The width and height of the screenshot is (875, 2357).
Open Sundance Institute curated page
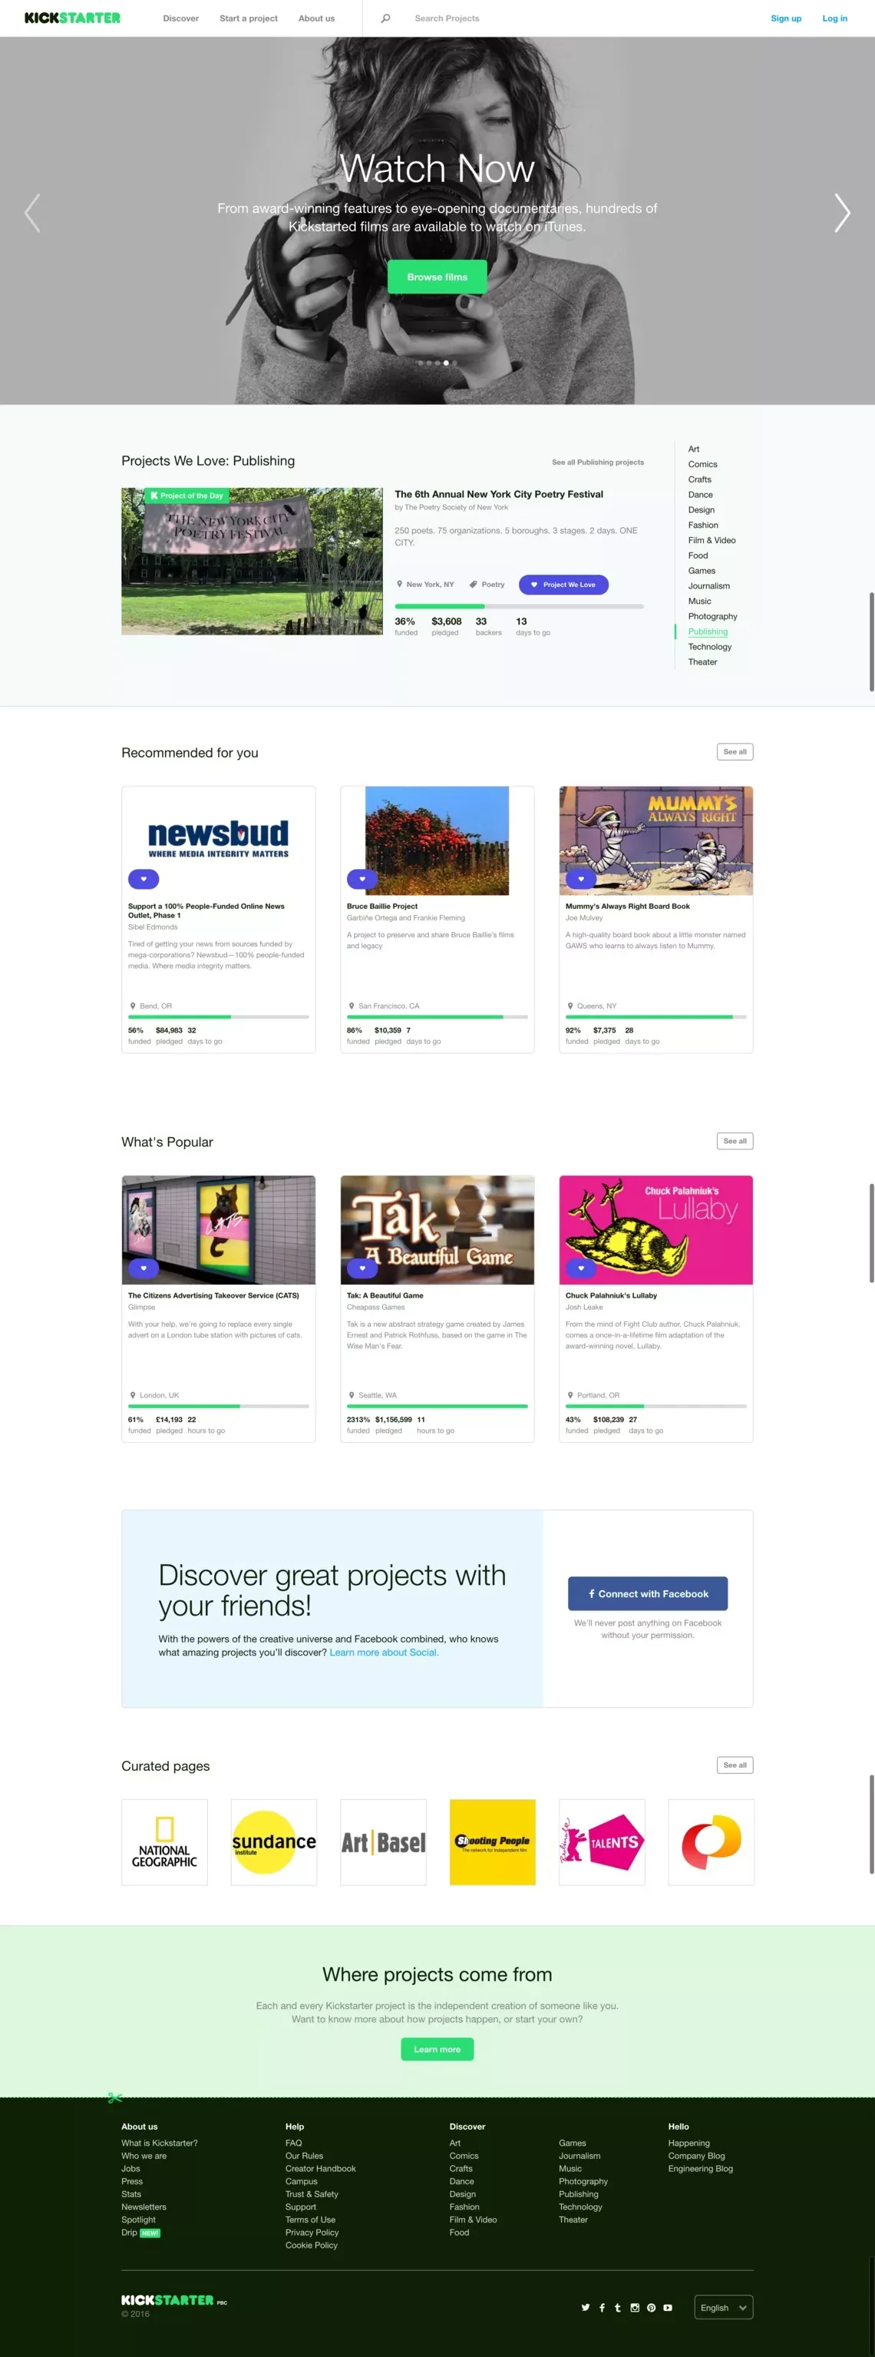click(273, 1842)
